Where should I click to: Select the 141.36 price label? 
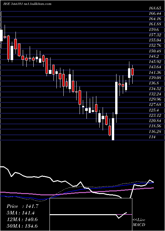(155, 73)
